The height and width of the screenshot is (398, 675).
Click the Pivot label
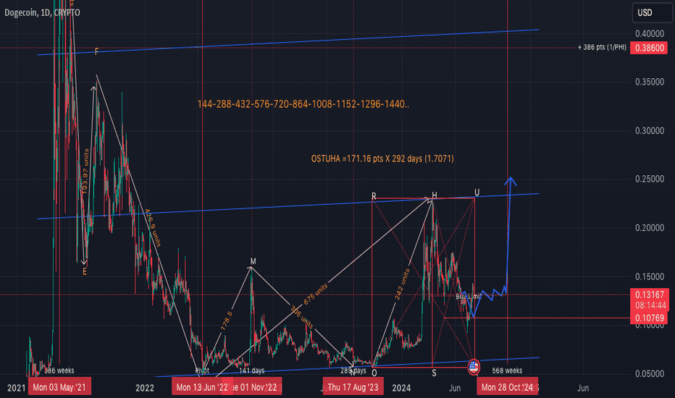202,371
